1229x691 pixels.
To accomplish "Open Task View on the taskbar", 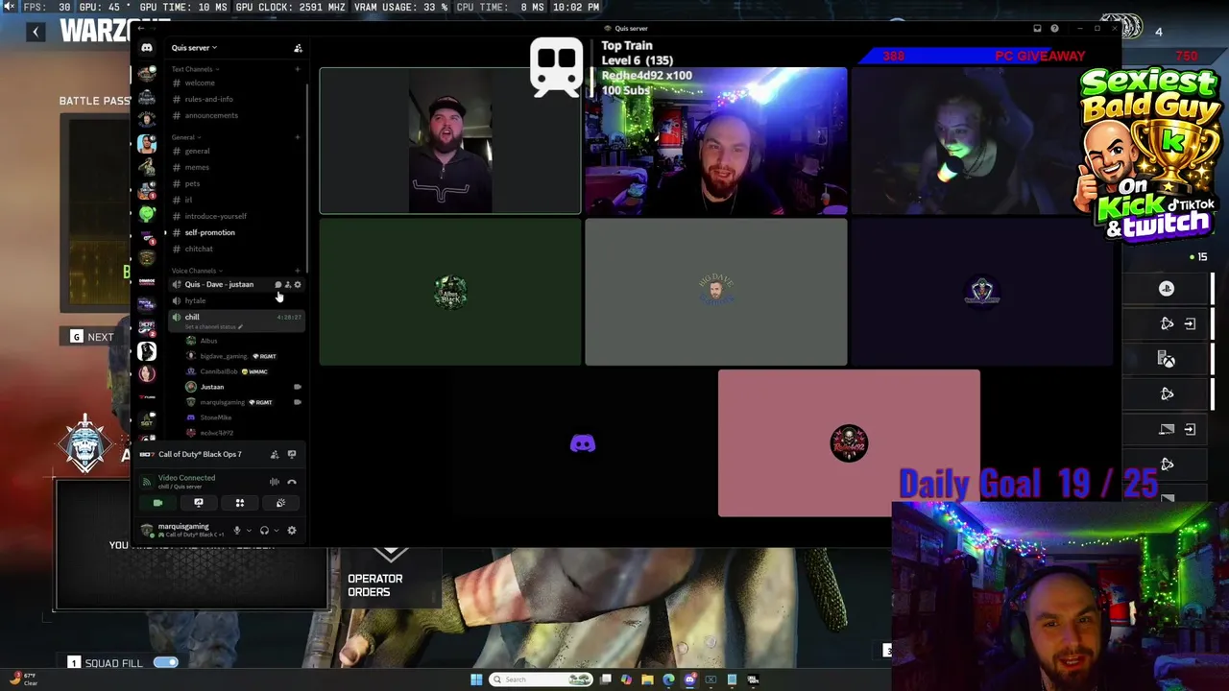I will [606, 679].
